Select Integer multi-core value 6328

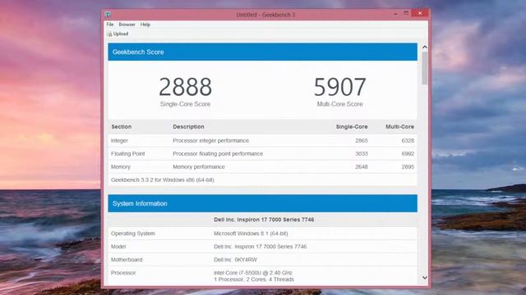click(x=408, y=140)
